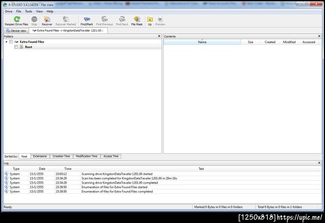325x223 pixels.
Task: Collapse the Extra Found Files tree node
Action: (6, 42)
